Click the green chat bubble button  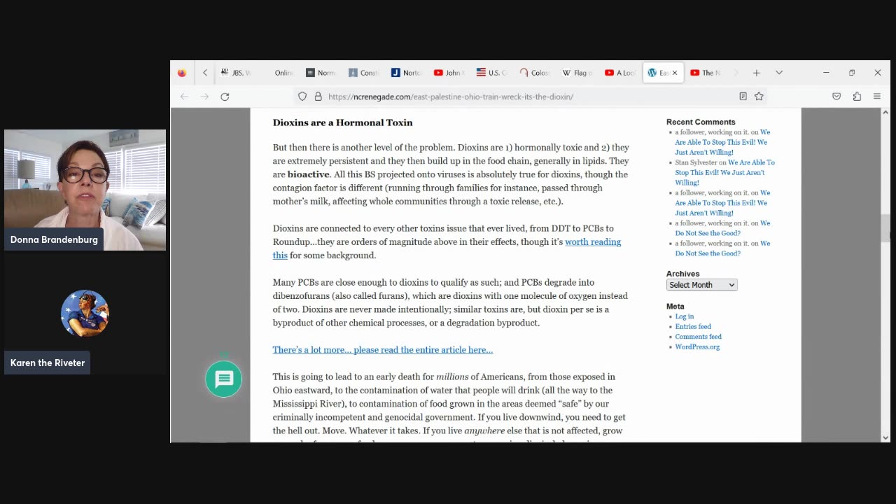point(224,379)
